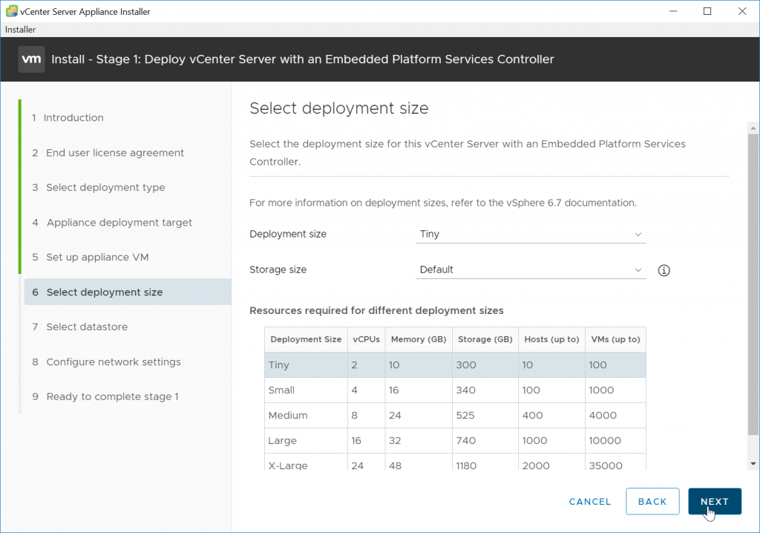Select step 8 Configure network settings
760x533 pixels.
click(x=106, y=362)
